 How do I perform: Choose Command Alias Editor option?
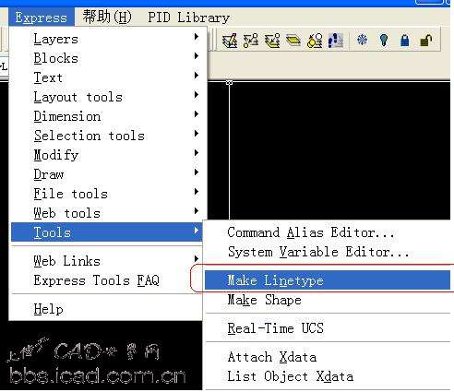click(310, 232)
